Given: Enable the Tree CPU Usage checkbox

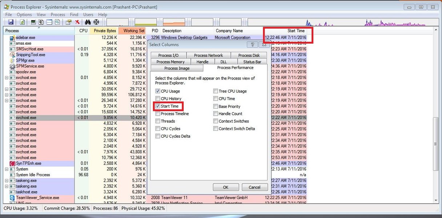Looking at the screenshot, I should (x=216, y=91).
